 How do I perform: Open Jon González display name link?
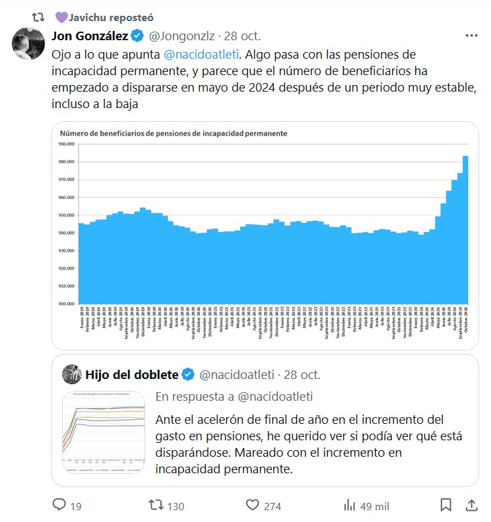tap(90, 35)
